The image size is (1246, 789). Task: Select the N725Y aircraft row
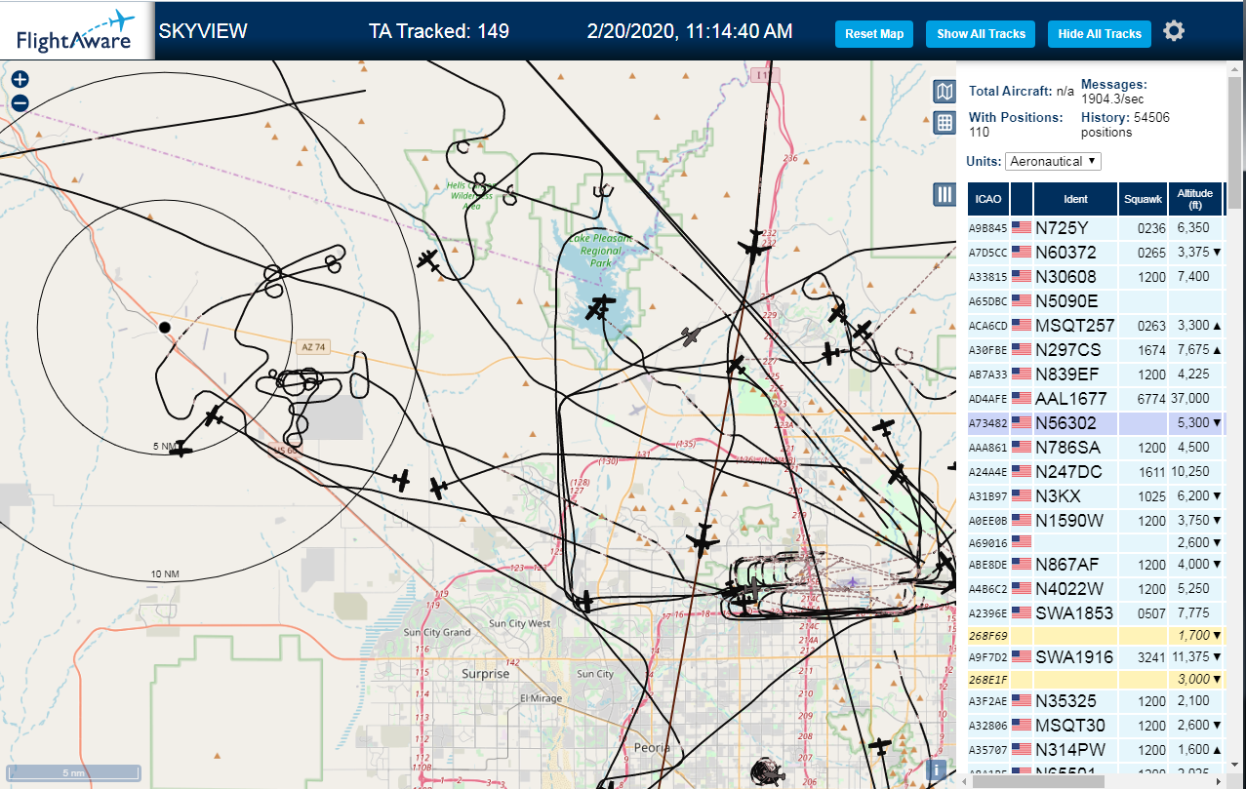coord(1097,228)
